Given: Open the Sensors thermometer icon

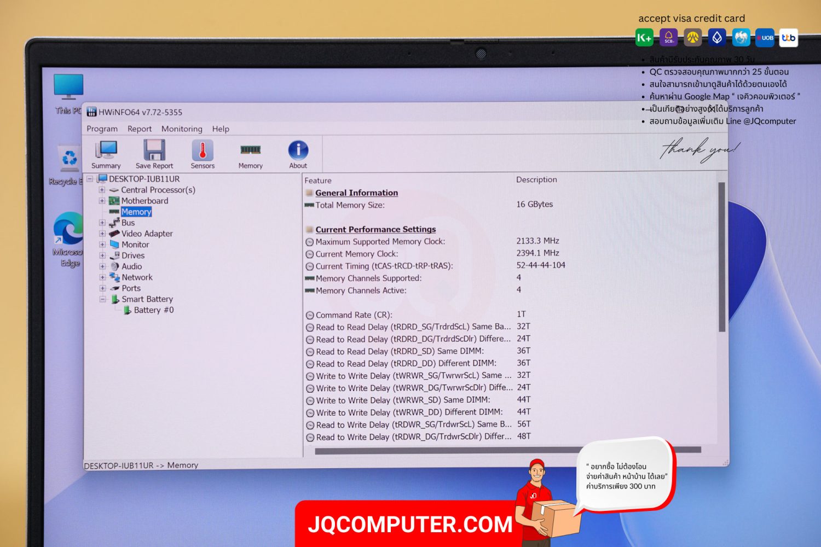Looking at the screenshot, I should (203, 150).
